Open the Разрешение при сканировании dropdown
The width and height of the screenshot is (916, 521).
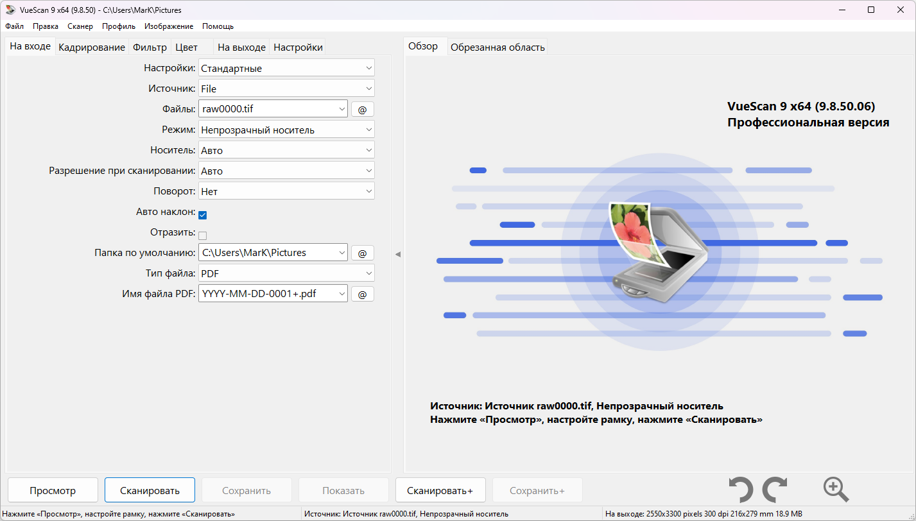coord(286,171)
